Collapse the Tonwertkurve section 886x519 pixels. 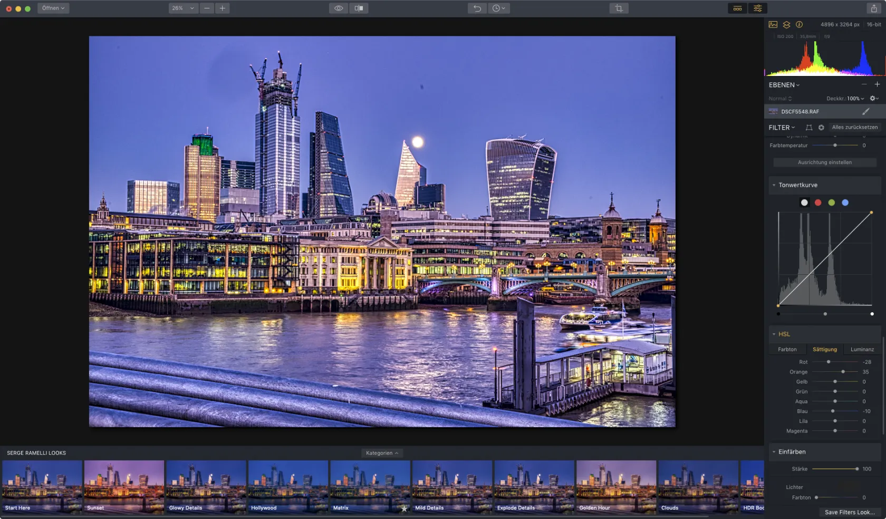[774, 185]
